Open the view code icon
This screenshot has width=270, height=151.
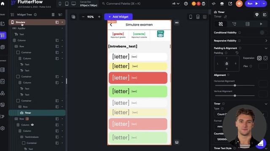click(x=213, y=4)
